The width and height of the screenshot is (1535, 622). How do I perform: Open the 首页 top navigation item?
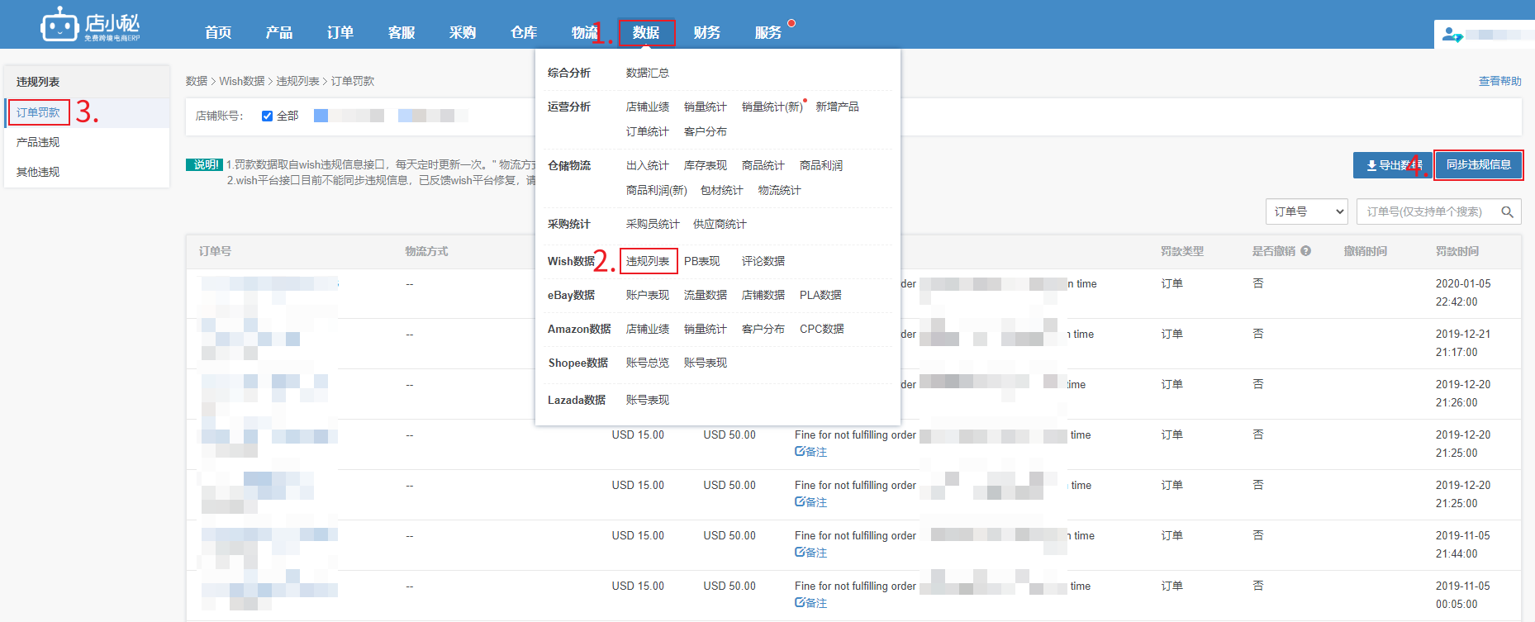(218, 32)
